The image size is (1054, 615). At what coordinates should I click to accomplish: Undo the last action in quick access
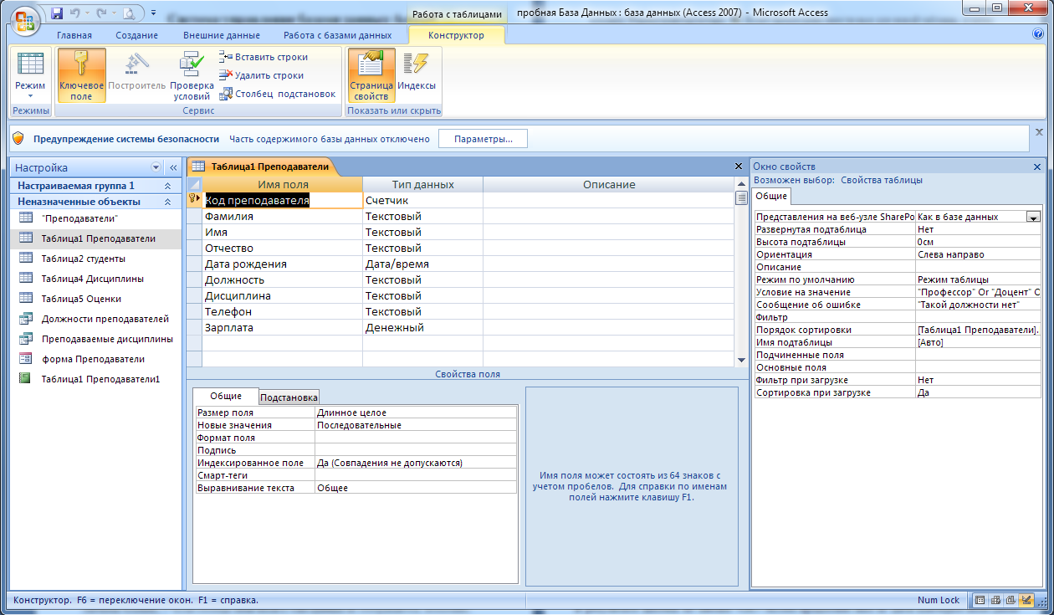pos(75,13)
